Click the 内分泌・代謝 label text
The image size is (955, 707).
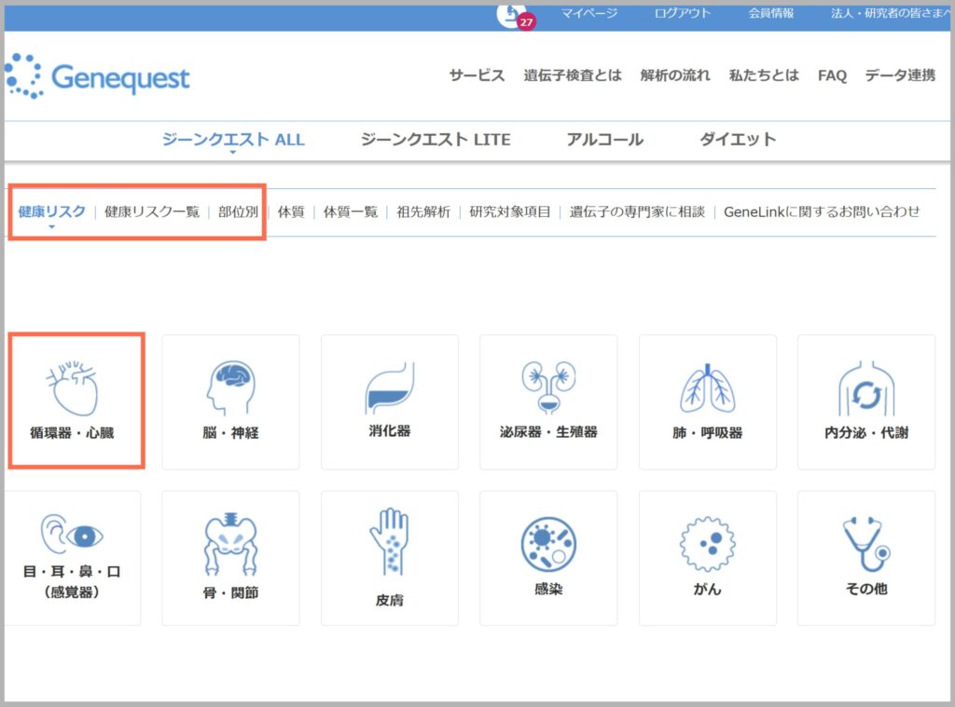pos(866,432)
